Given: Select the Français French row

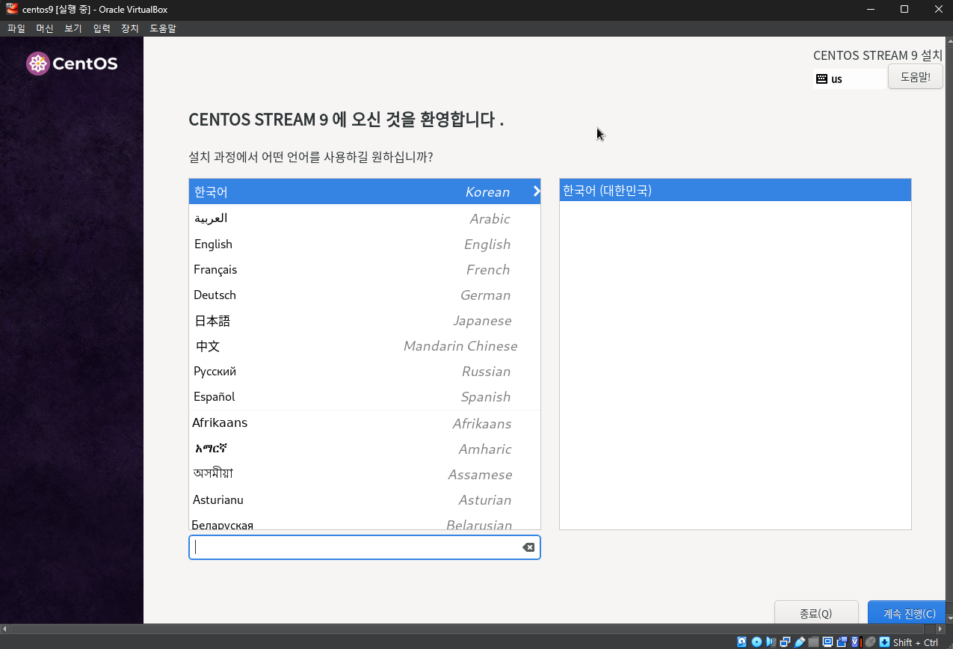Looking at the screenshot, I should pyautogui.click(x=365, y=269).
